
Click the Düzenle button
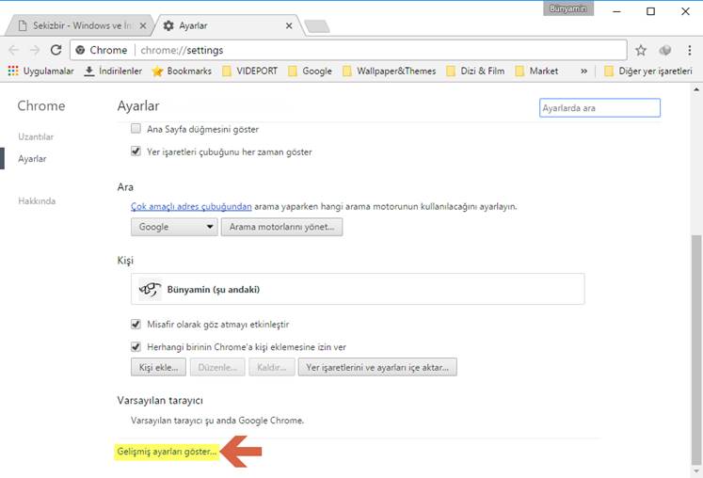[x=217, y=367]
